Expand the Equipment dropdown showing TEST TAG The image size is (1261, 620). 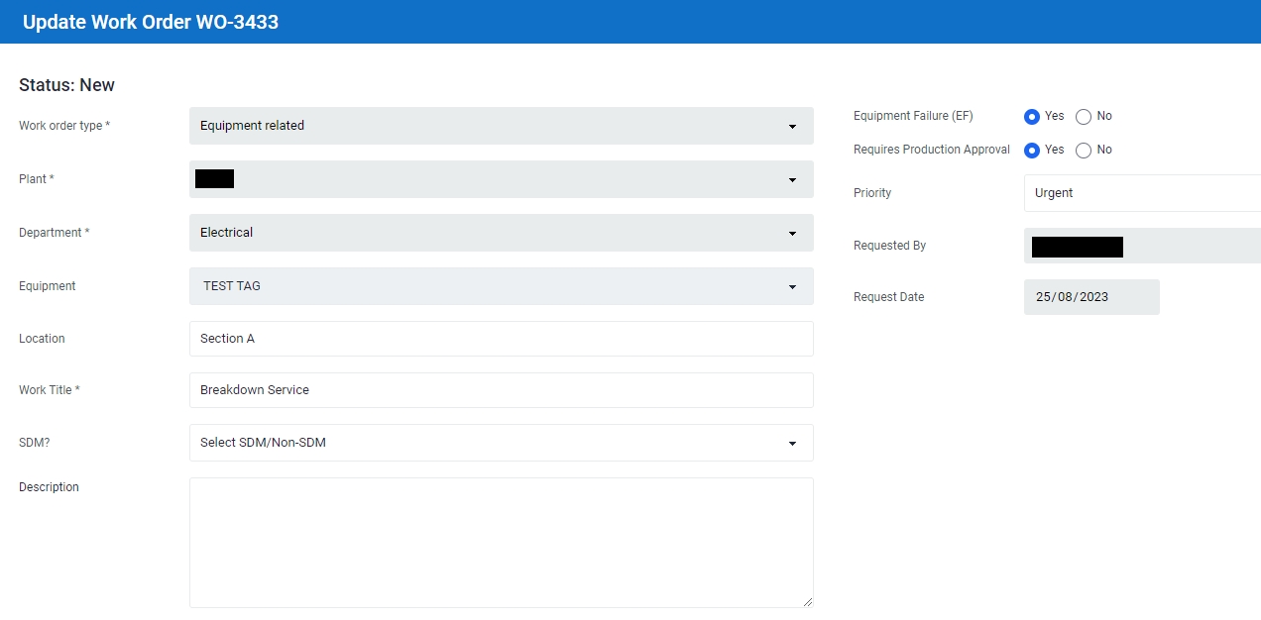[x=501, y=286]
